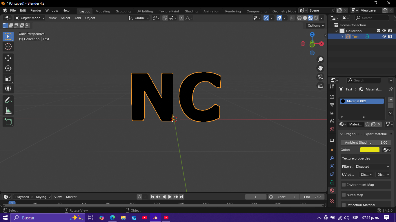Screen dimensions: 396x222
Task: Jump to the animation end frame
Action: 181,197
